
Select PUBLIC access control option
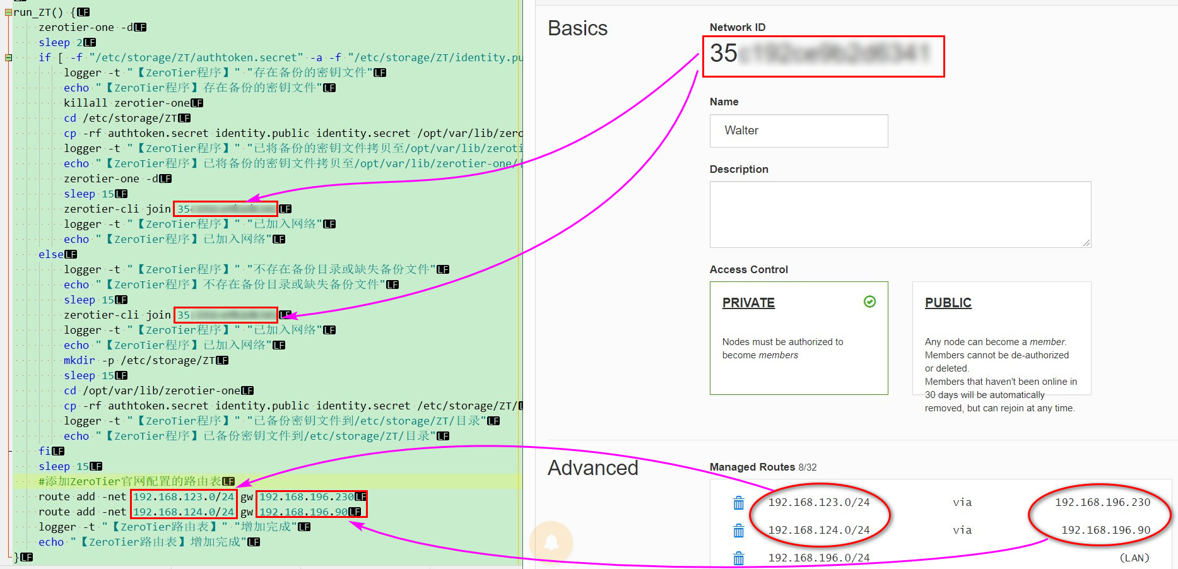click(x=1001, y=338)
